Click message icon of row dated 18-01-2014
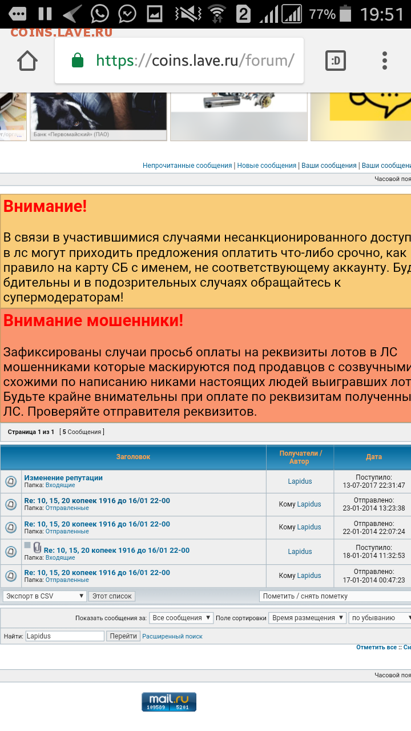This screenshot has height=731, width=411. 11,552
